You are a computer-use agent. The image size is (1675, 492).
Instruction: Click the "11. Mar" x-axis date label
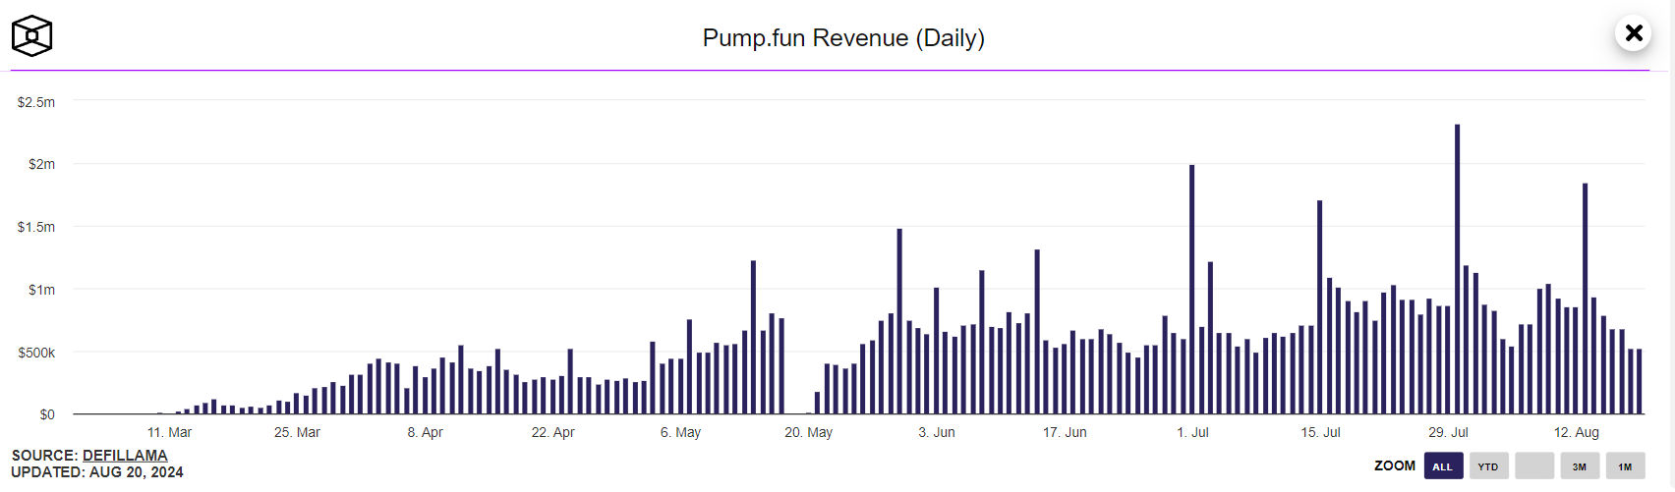tap(169, 432)
